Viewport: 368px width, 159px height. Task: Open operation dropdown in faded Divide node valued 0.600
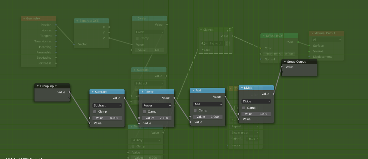click(x=150, y=32)
